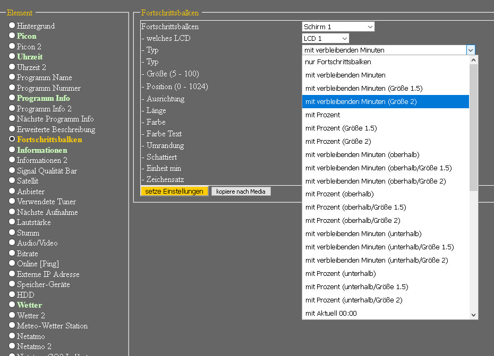Open the LCD 1 dropdown
The image size is (494, 356).
[326, 38]
